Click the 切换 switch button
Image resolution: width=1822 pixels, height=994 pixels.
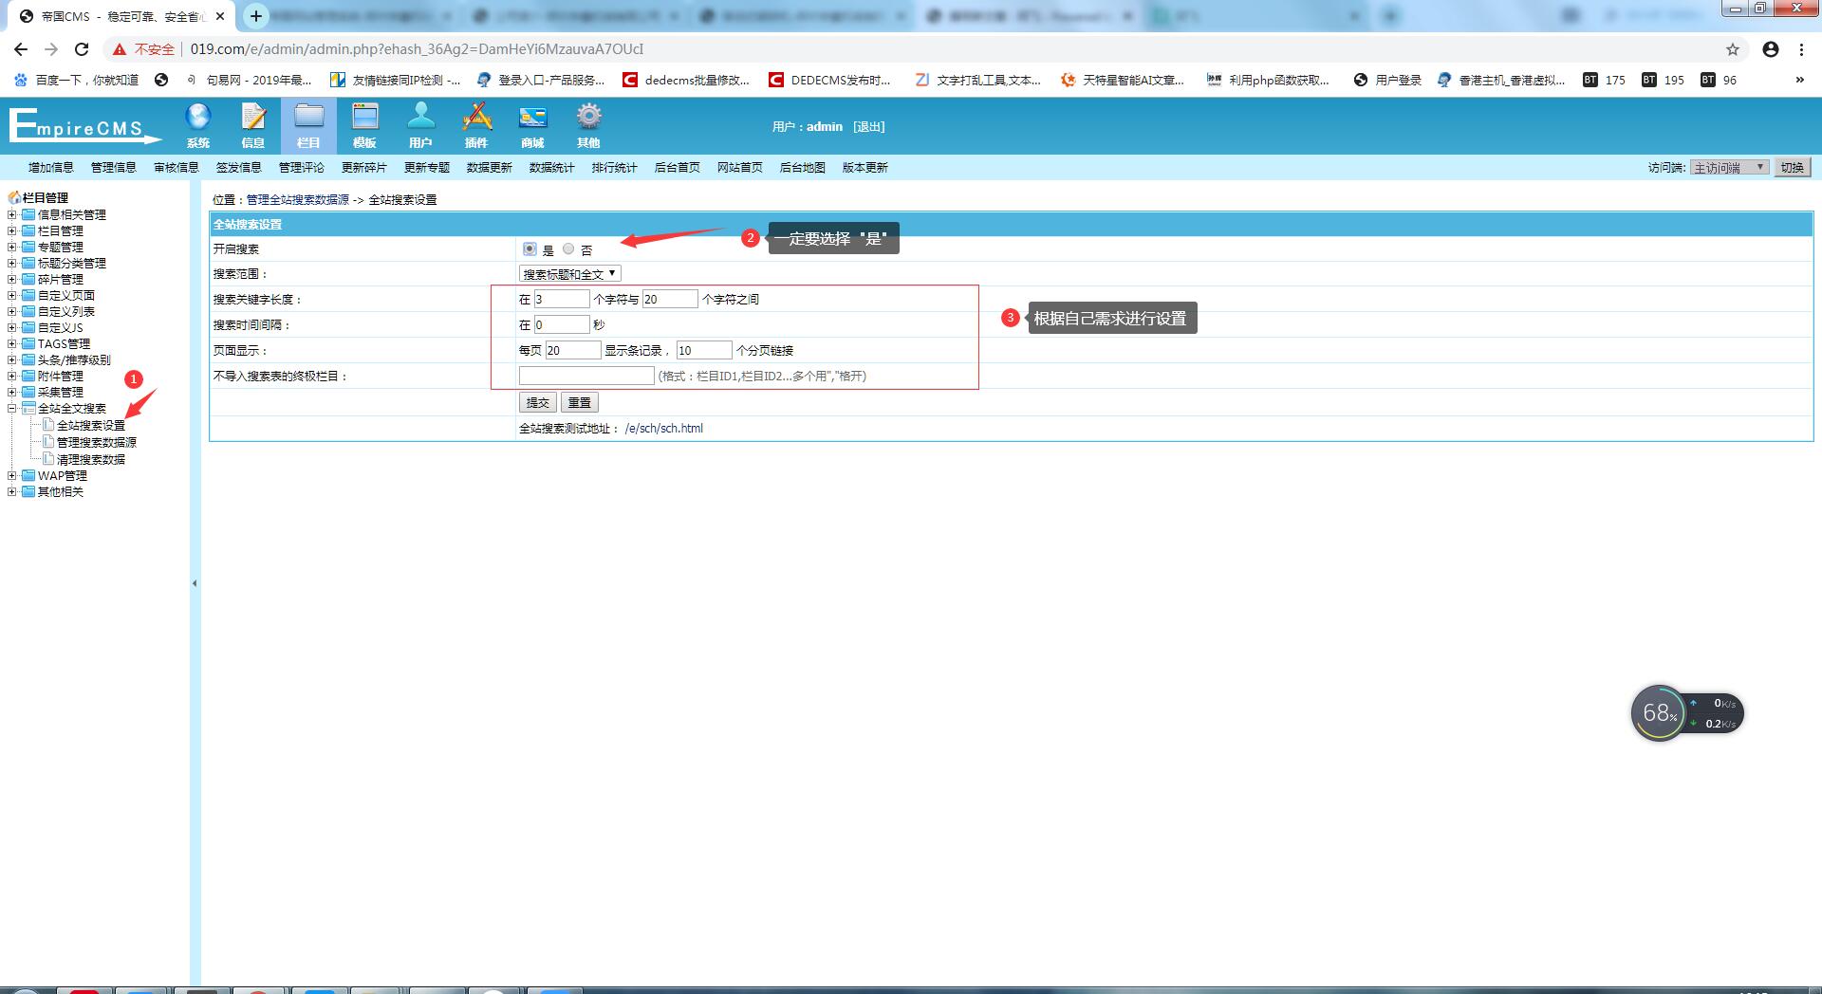1792,167
